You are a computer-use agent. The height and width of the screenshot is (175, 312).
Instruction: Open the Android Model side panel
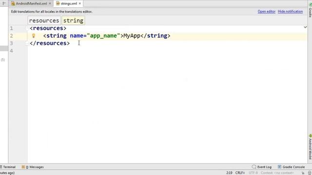tap(310, 147)
